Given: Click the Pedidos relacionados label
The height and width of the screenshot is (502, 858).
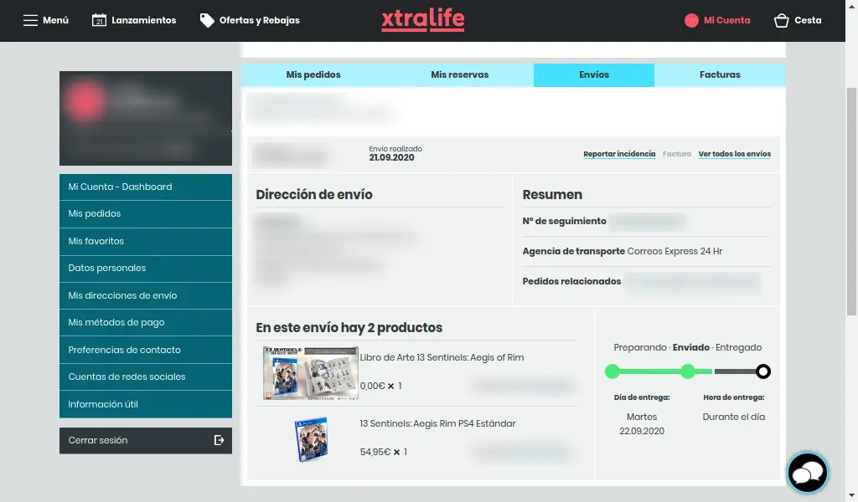Looking at the screenshot, I should click(x=571, y=281).
